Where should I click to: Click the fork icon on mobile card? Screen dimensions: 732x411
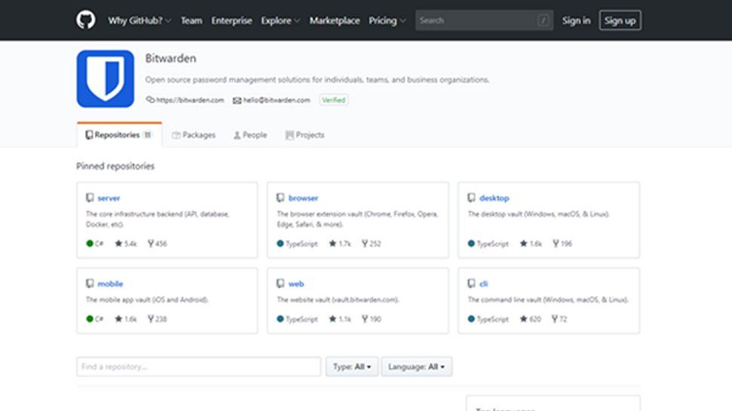point(151,319)
